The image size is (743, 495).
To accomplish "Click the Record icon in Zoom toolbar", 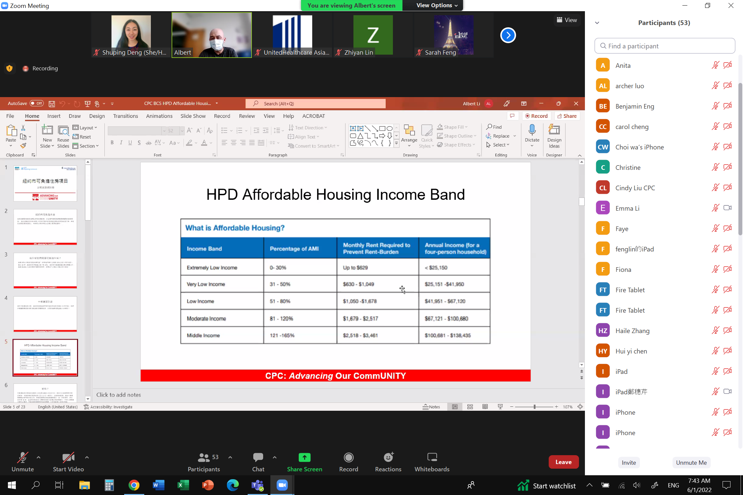I will coord(348,458).
